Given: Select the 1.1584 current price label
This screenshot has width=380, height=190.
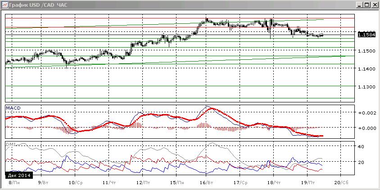Looking at the screenshot, I should point(366,35).
